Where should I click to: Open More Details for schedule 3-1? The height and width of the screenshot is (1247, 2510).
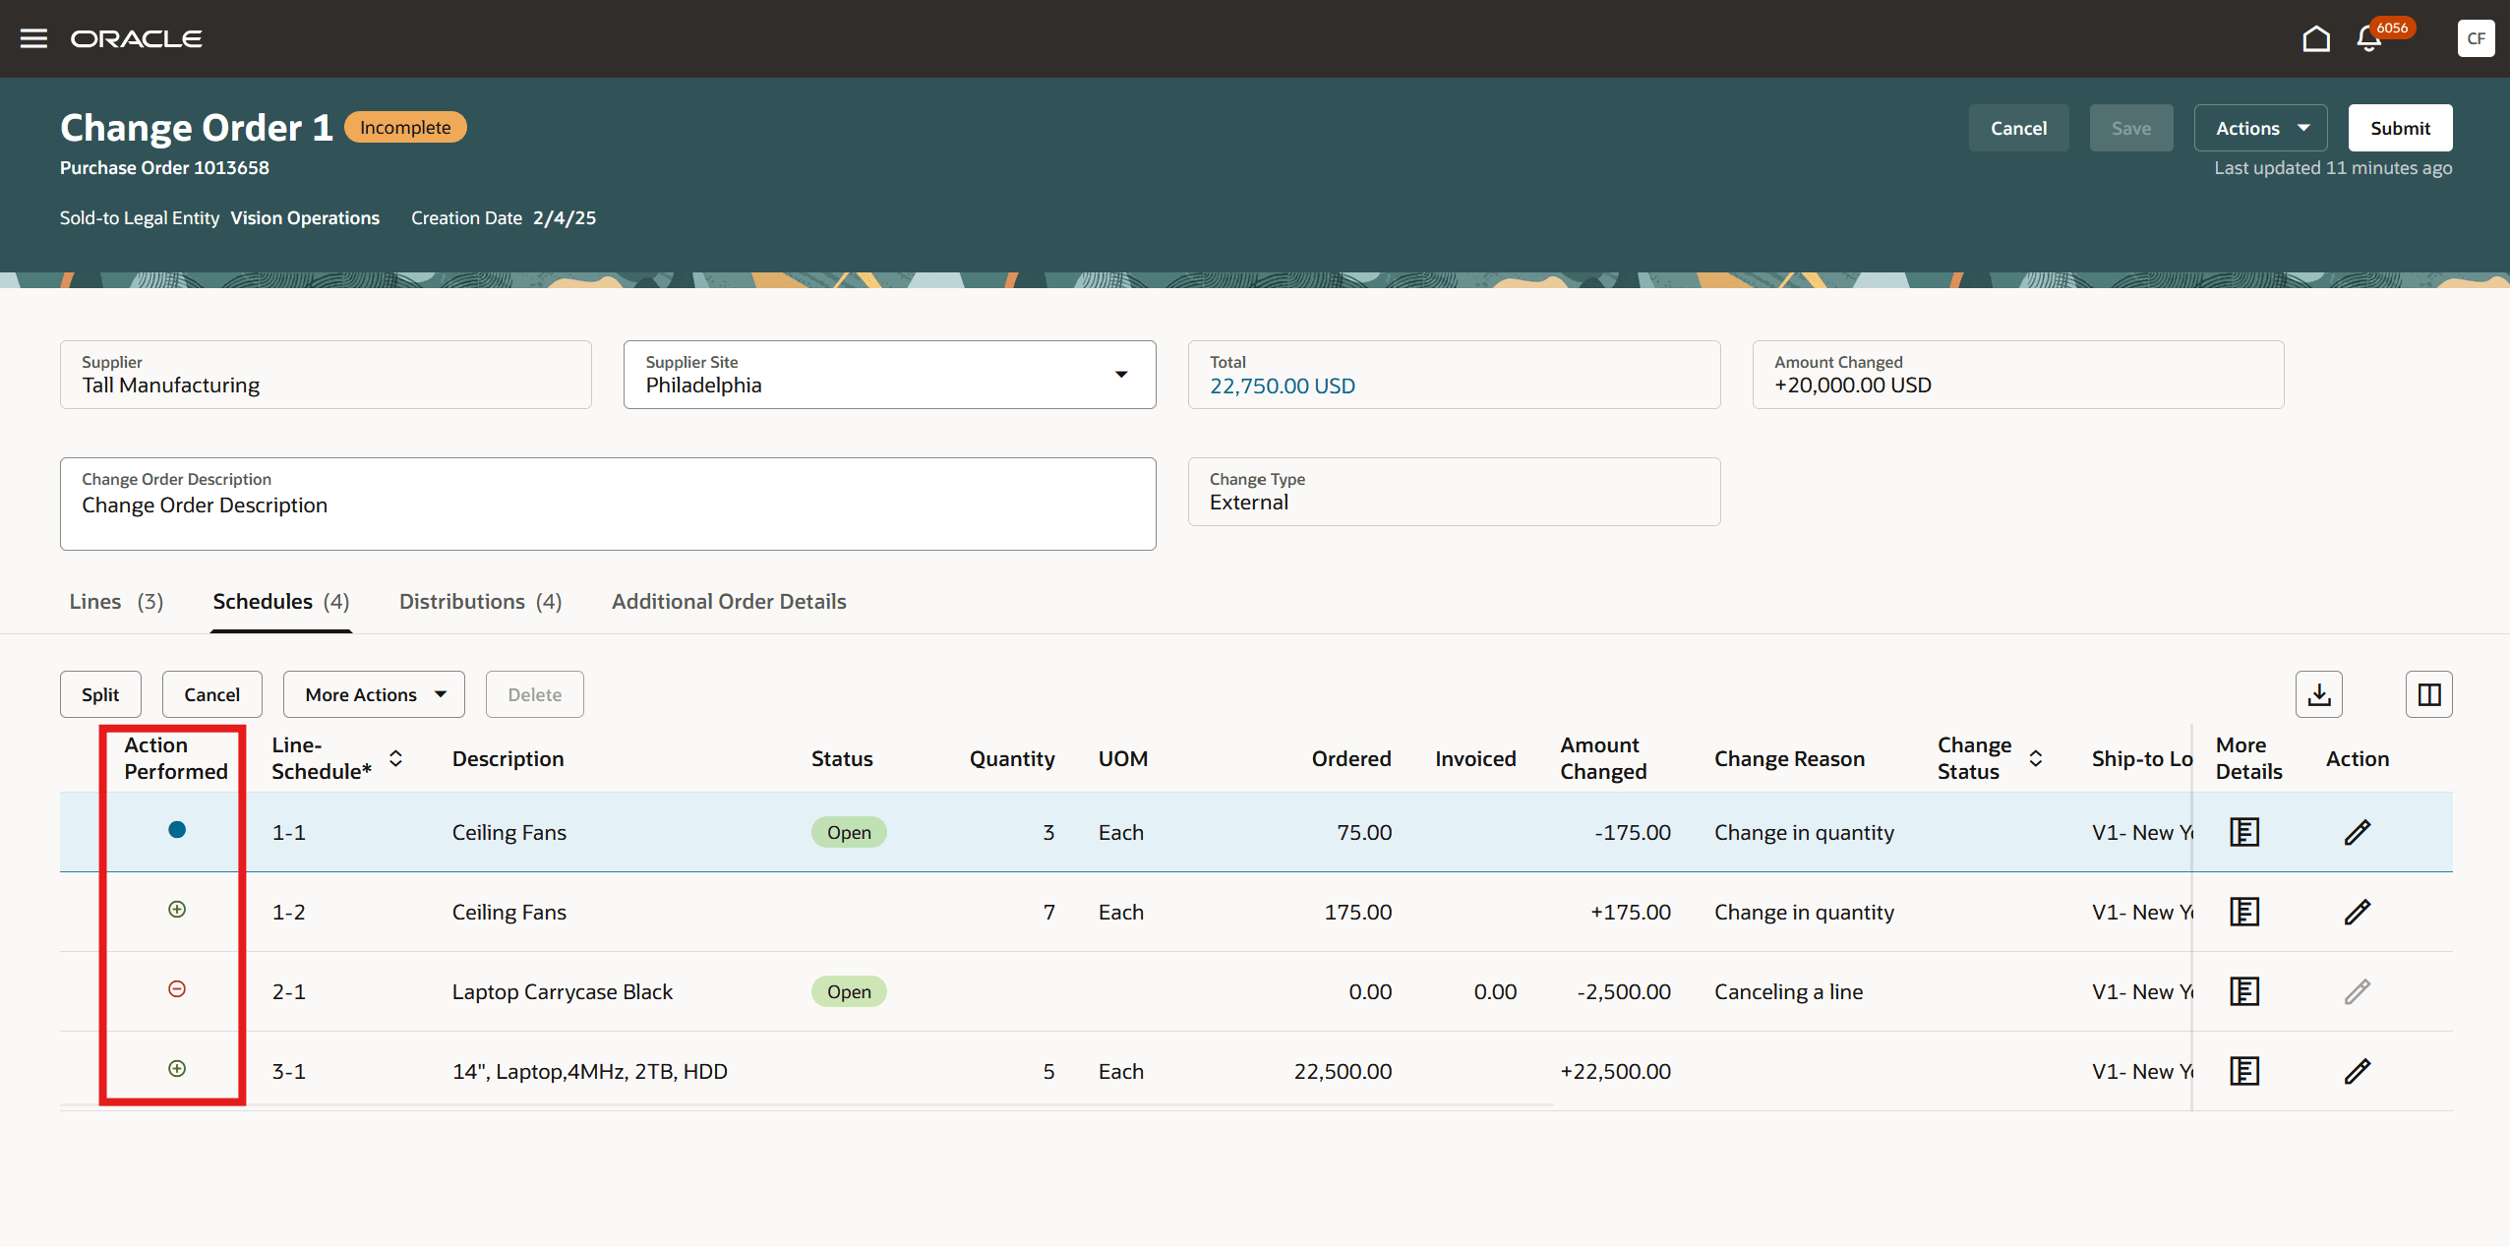tap(2243, 1071)
